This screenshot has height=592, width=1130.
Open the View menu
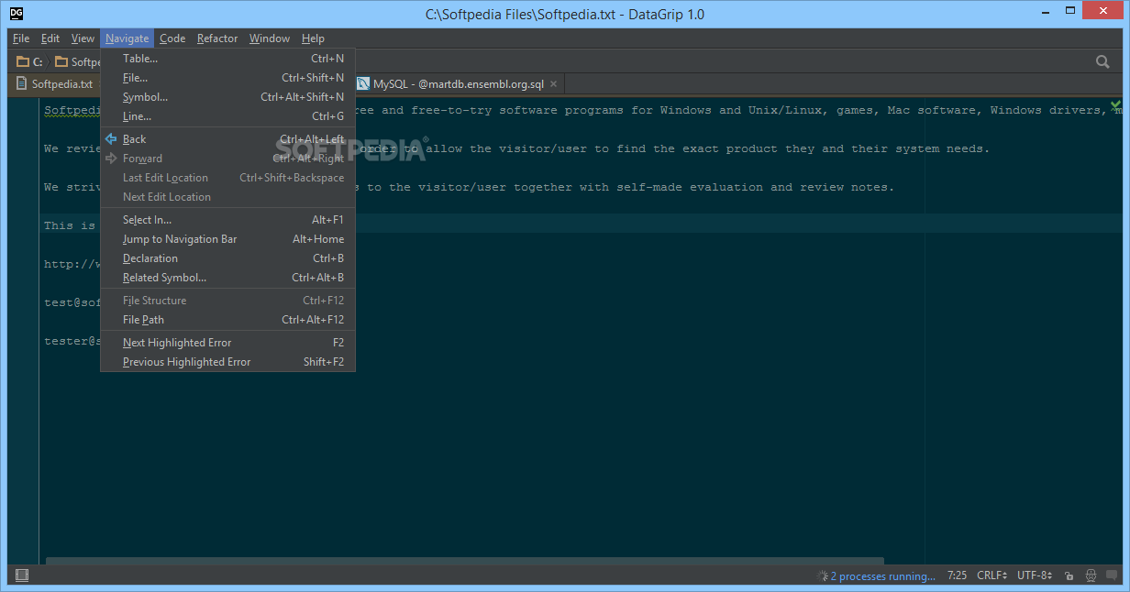(x=83, y=38)
